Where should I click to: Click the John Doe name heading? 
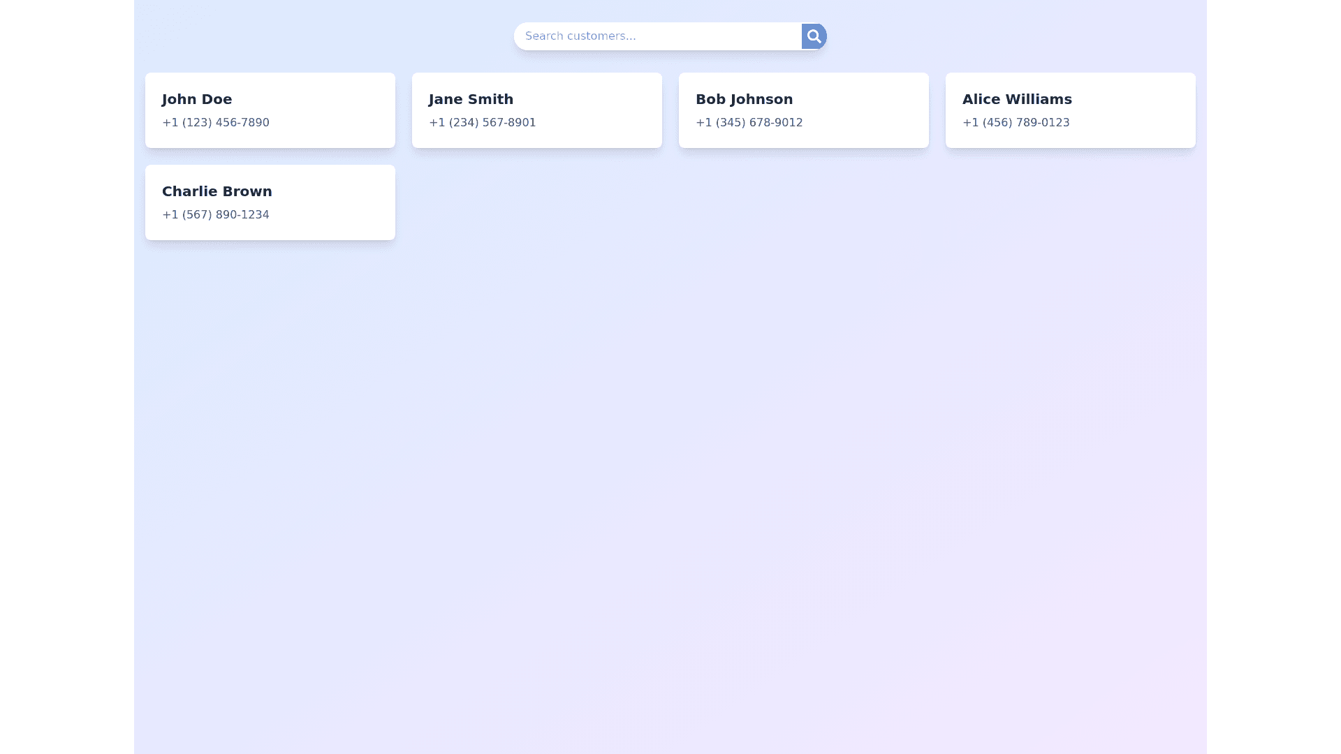coord(197,99)
